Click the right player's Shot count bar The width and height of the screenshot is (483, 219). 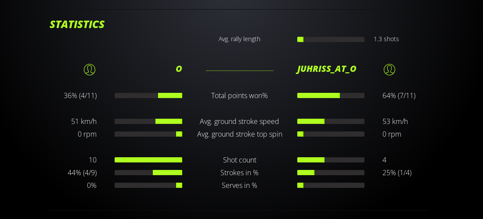click(331, 160)
